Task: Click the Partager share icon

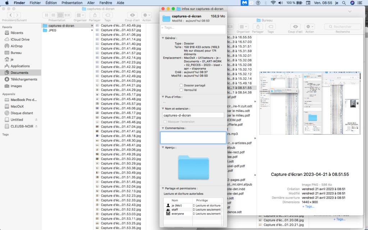Action: 95,15
